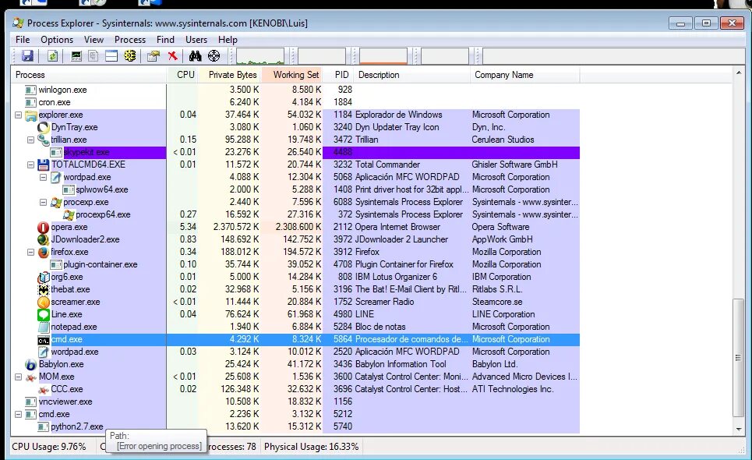This screenshot has width=752, height=460.
Task: Select the skypekit.exe process row
Action: [295, 152]
